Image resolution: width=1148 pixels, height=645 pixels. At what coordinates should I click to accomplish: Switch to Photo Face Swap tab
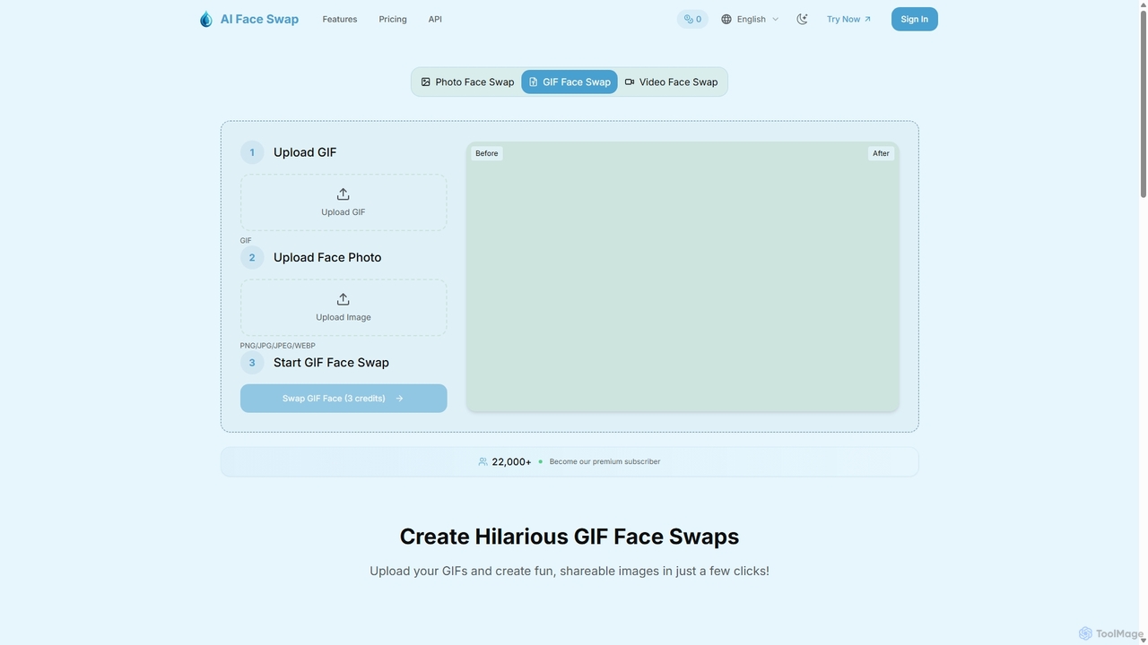click(x=467, y=82)
